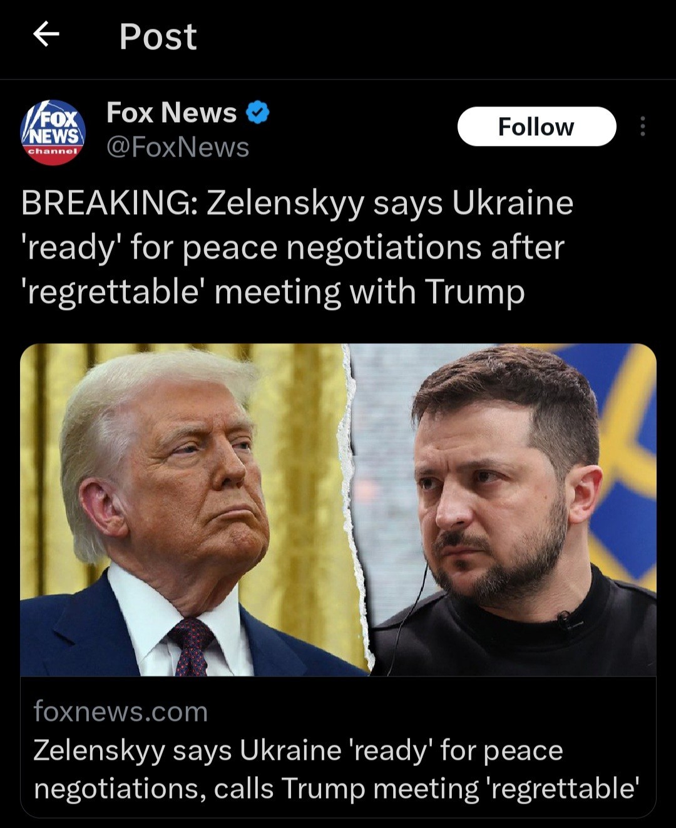This screenshot has width=676, height=828.
Task: Open the article headline below the image
Action: tap(336, 770)
